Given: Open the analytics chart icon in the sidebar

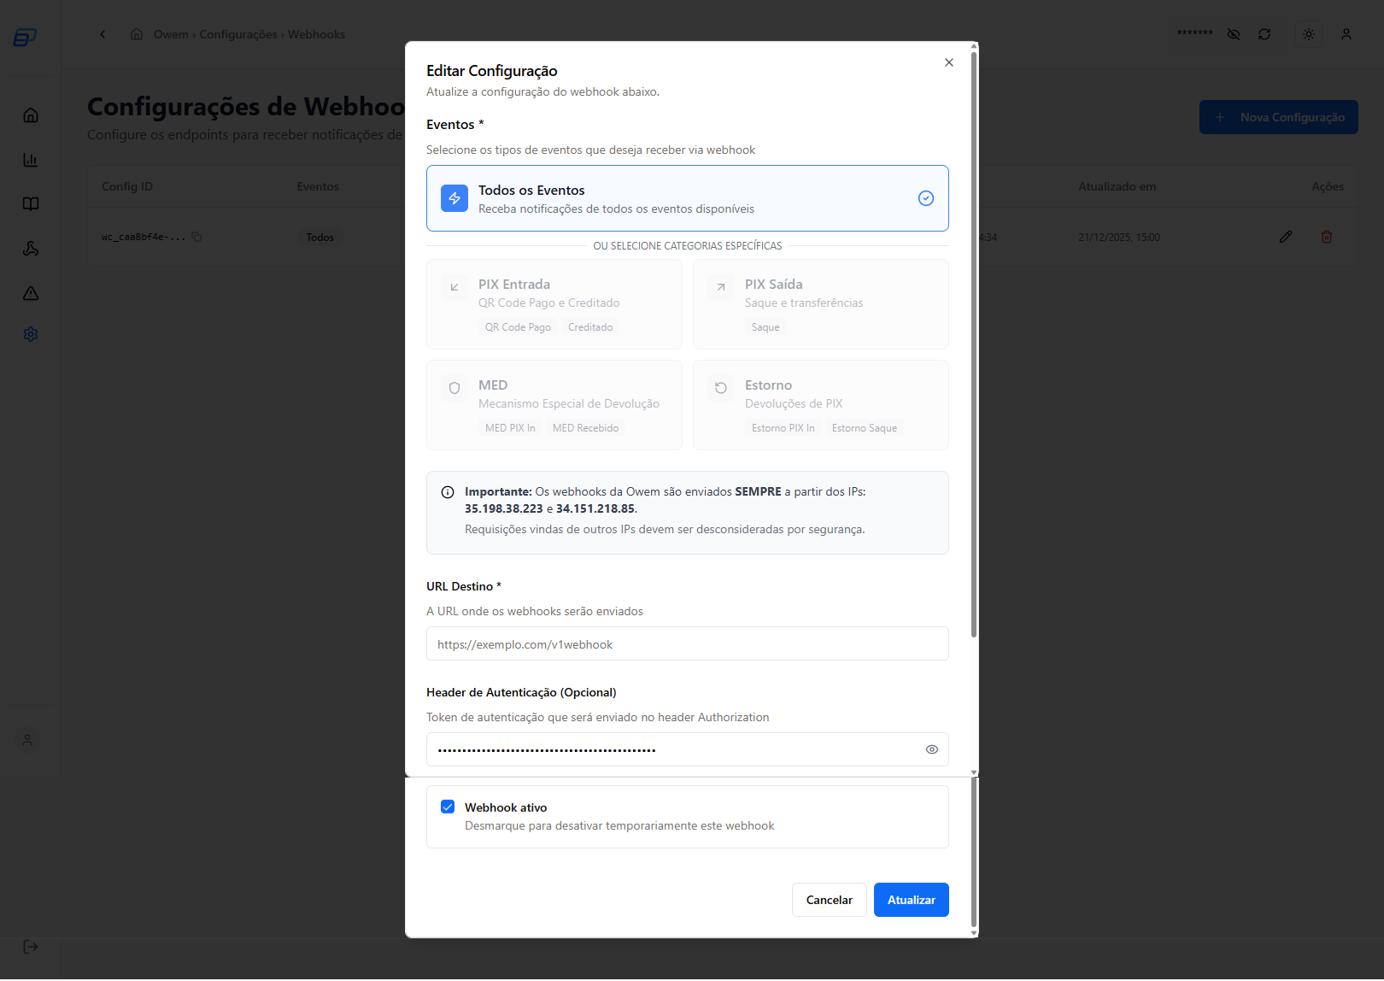Looking at the screenshot, I should 30,160.
